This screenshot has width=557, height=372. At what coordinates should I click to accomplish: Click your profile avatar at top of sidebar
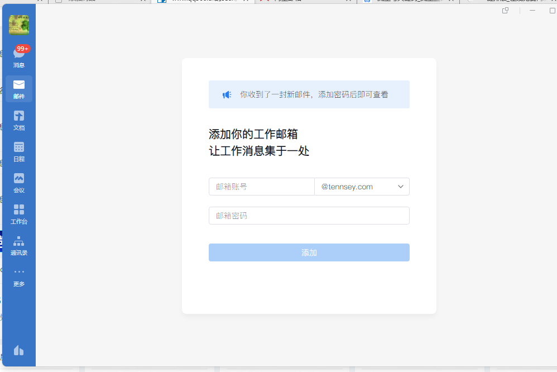point(19,26)
